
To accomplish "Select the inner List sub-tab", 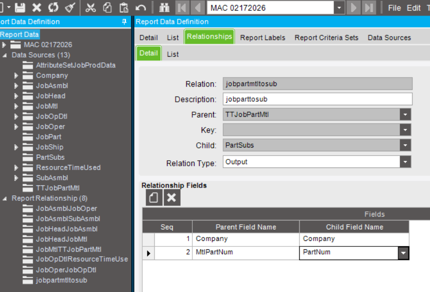I will pyautogui.click(x=173, y=54).
